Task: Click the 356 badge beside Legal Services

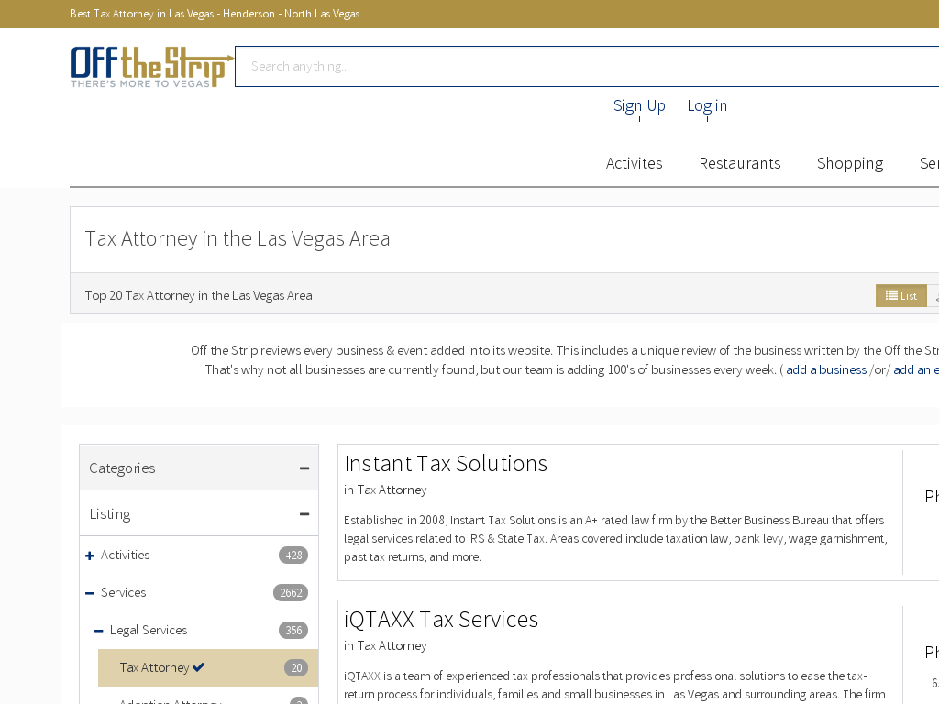Action: click(293, 631)
